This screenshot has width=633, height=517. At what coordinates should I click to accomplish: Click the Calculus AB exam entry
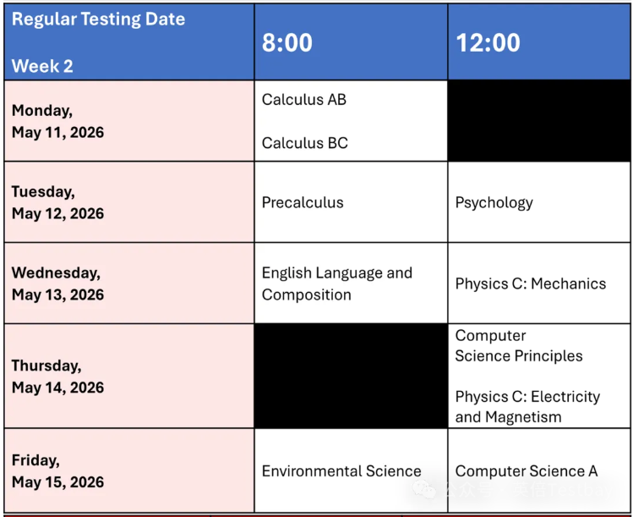pos(304,99)
